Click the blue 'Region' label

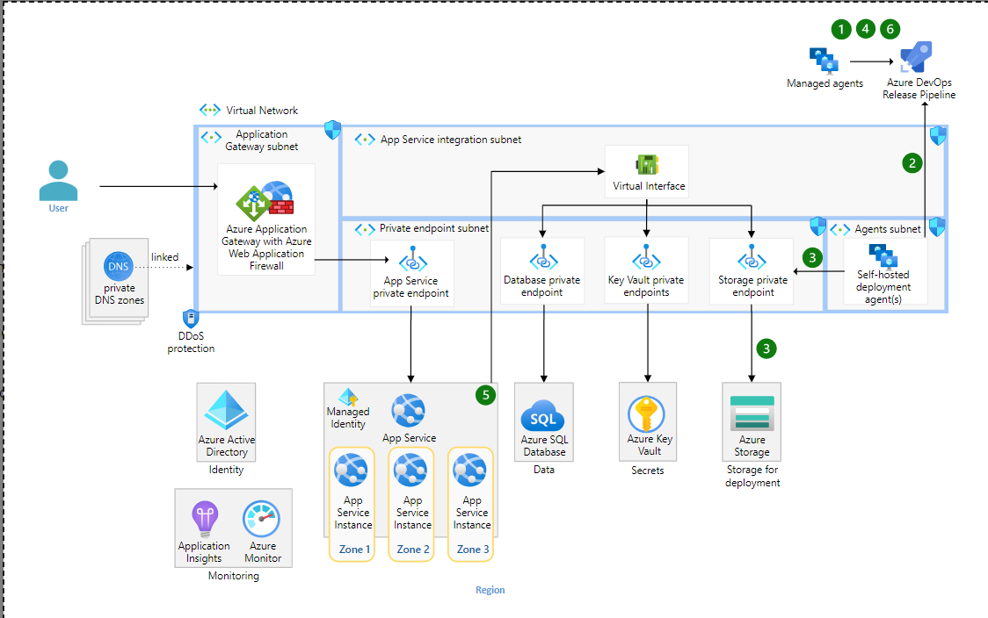click(490, 590)
